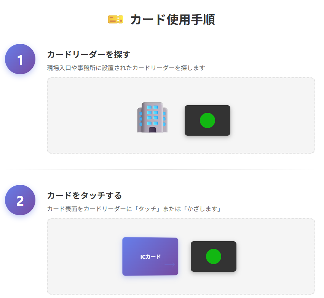Click the green light on step 2 card reader
The image size is (324, 298).
tap(214, 256)
